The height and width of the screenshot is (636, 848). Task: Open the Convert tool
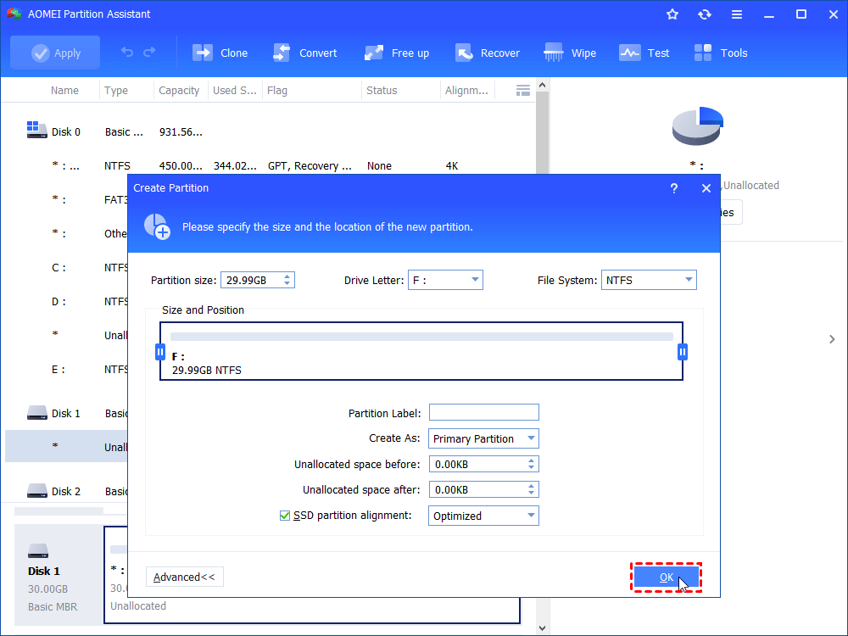pyautogui.click(x=305, y=53)
